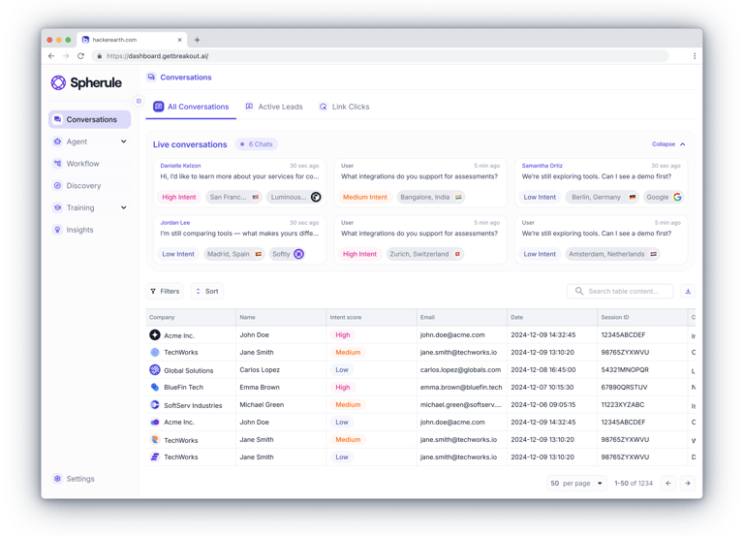The height and width of the screenshot is (536, 744).
Task: Click the Workflow icon in sidebar
Action: [x=57, y=163]
